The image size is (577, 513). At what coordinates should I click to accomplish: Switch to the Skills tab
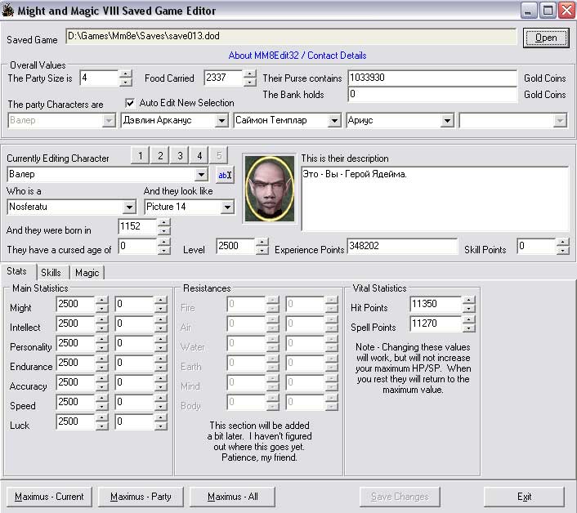tap(51, 273)
